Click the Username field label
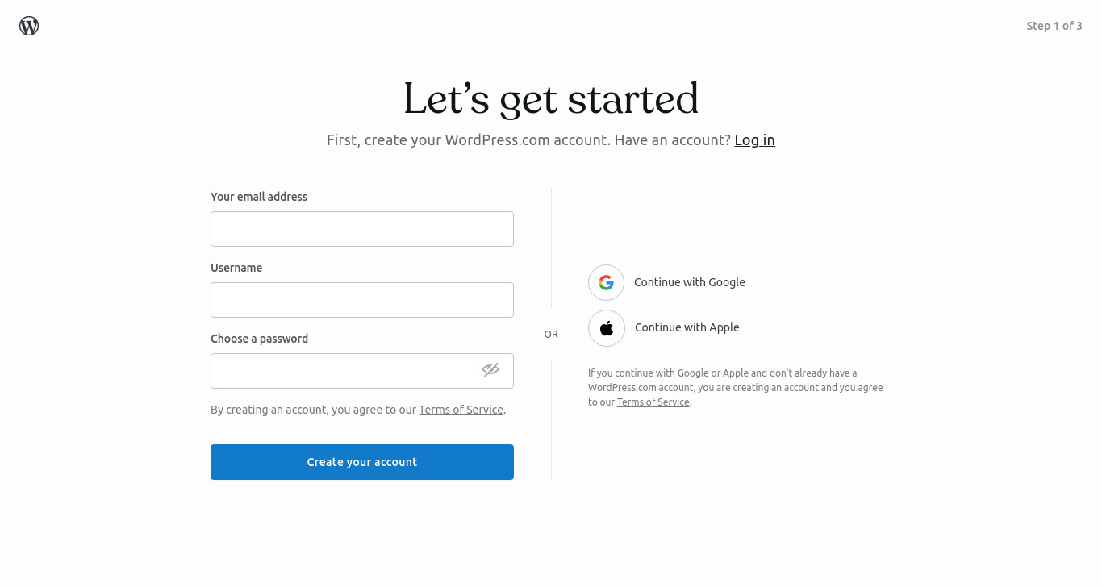 (236, 268)
